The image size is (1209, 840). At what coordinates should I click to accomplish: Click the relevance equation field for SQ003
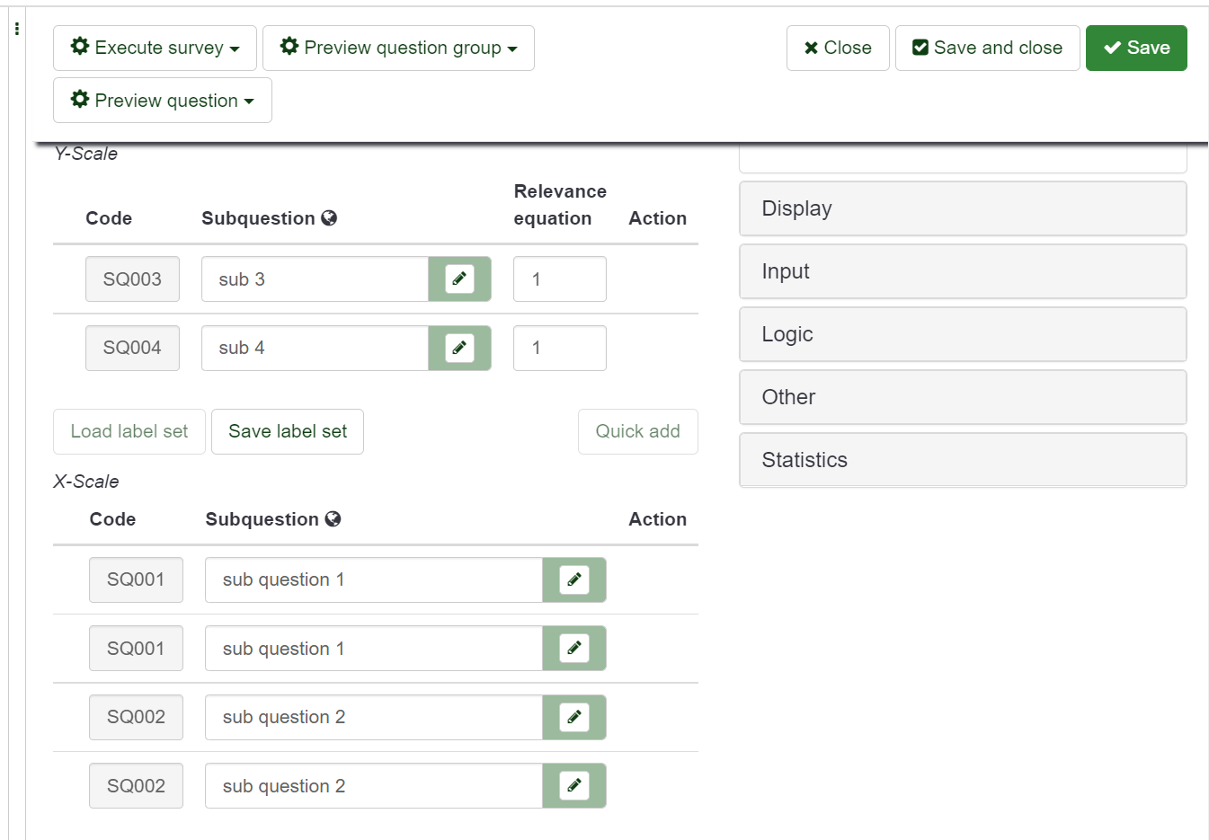pyautogui.click(x=559, y=279)
